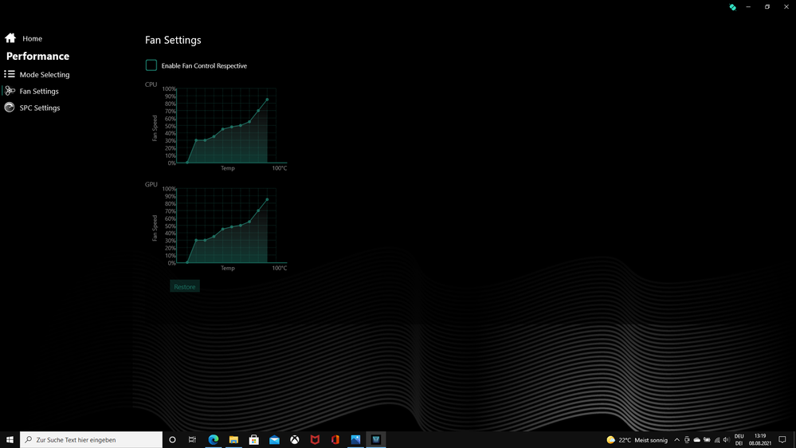Open McAfee from the taskbar
This screenshot has width=796, height=448.
[315, 439]
